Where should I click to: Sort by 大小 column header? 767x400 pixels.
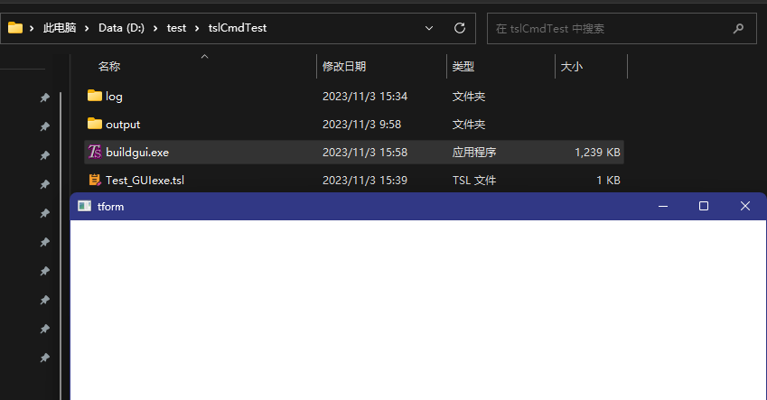(572, 67)
